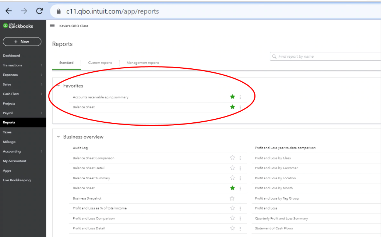Expand Transactions submenu arrow in sidebar
The height and width of the screenshot is (237, 381).
pyautogui.click(x=42, y=65)
